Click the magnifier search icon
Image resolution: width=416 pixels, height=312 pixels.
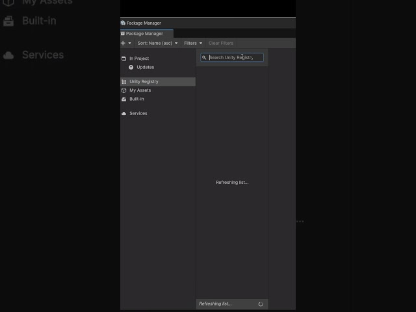point(204,57)
